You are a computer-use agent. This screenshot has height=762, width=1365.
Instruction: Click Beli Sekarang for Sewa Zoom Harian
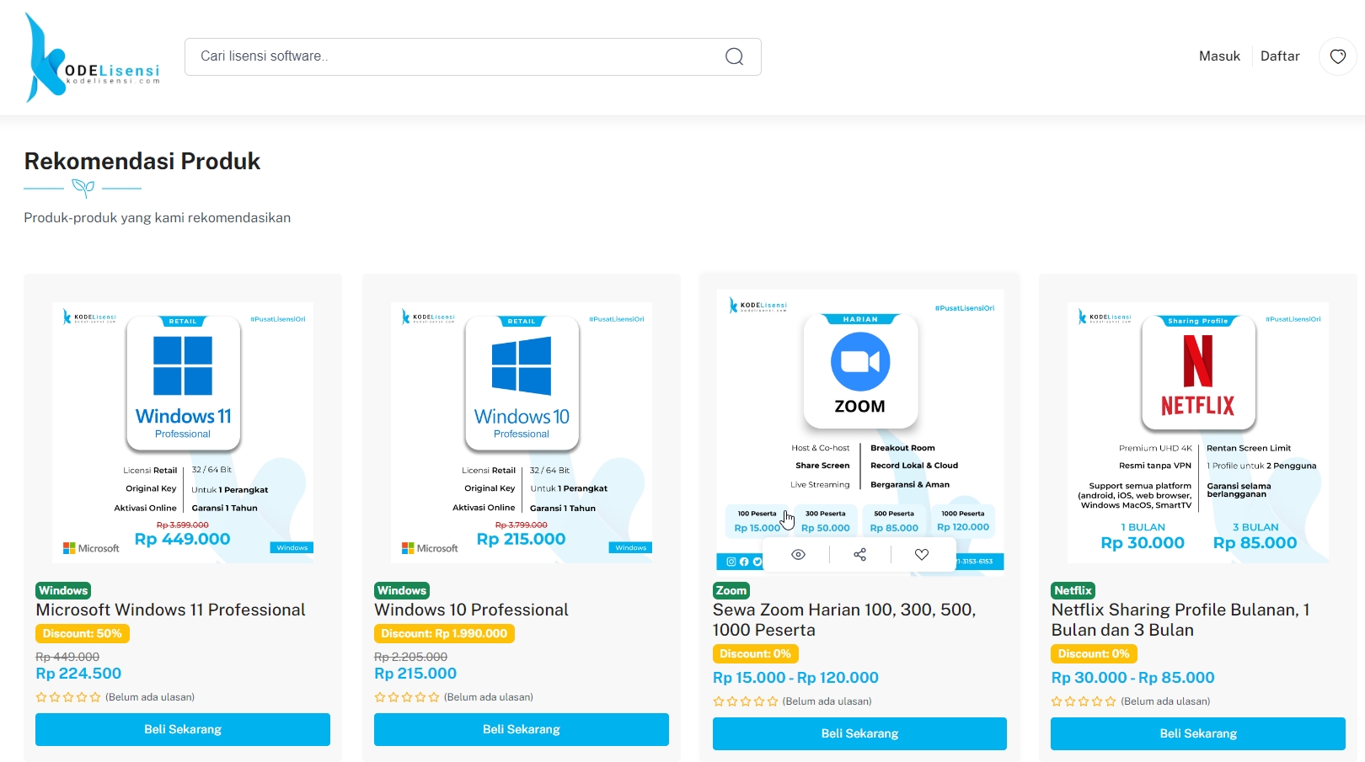pyautogui.click(x=859, y=733)
